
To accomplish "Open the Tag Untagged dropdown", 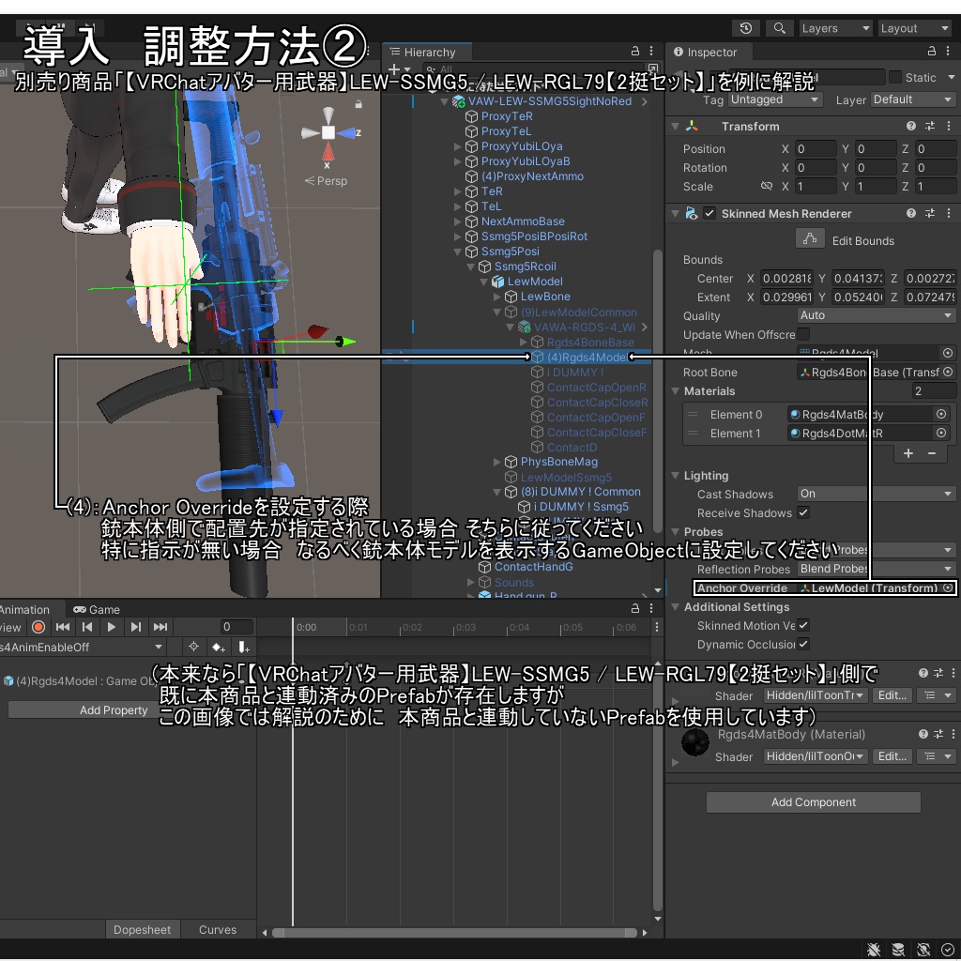I will pyautogui.click(x=774, y=99).
